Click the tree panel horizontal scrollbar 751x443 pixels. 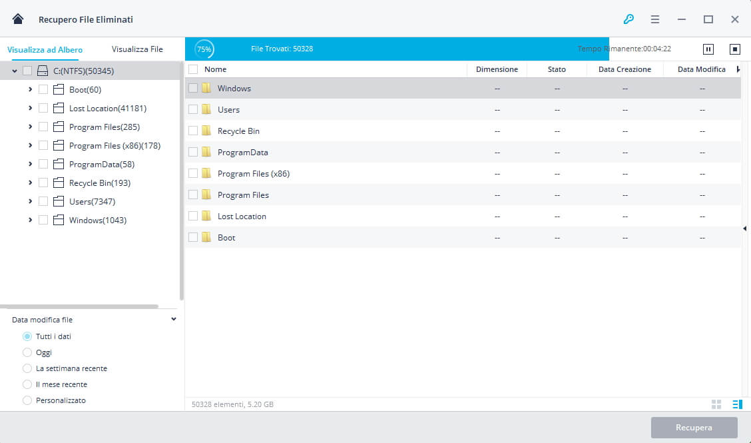79,306
